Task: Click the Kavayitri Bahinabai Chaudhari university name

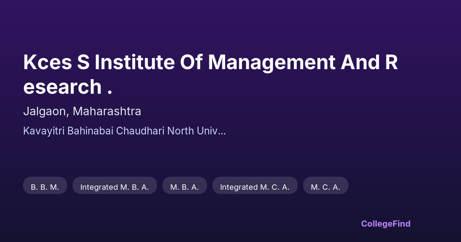Action: pyautogui.click(x=124, y=131)
